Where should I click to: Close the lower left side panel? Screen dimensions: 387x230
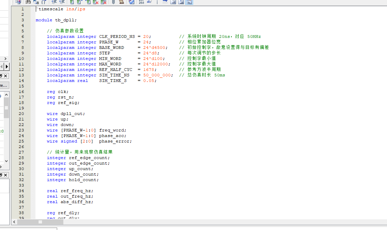click(x=6, y=175)
